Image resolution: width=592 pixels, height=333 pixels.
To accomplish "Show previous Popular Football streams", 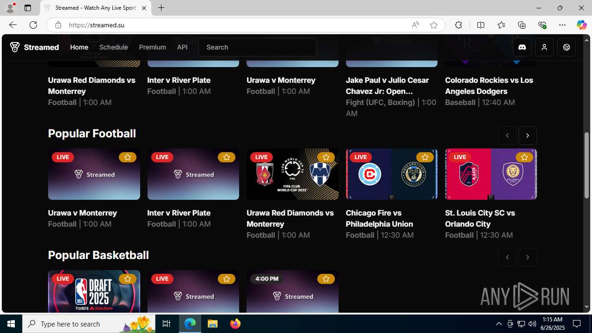I will pyautogui.click(x=507, y=136).
